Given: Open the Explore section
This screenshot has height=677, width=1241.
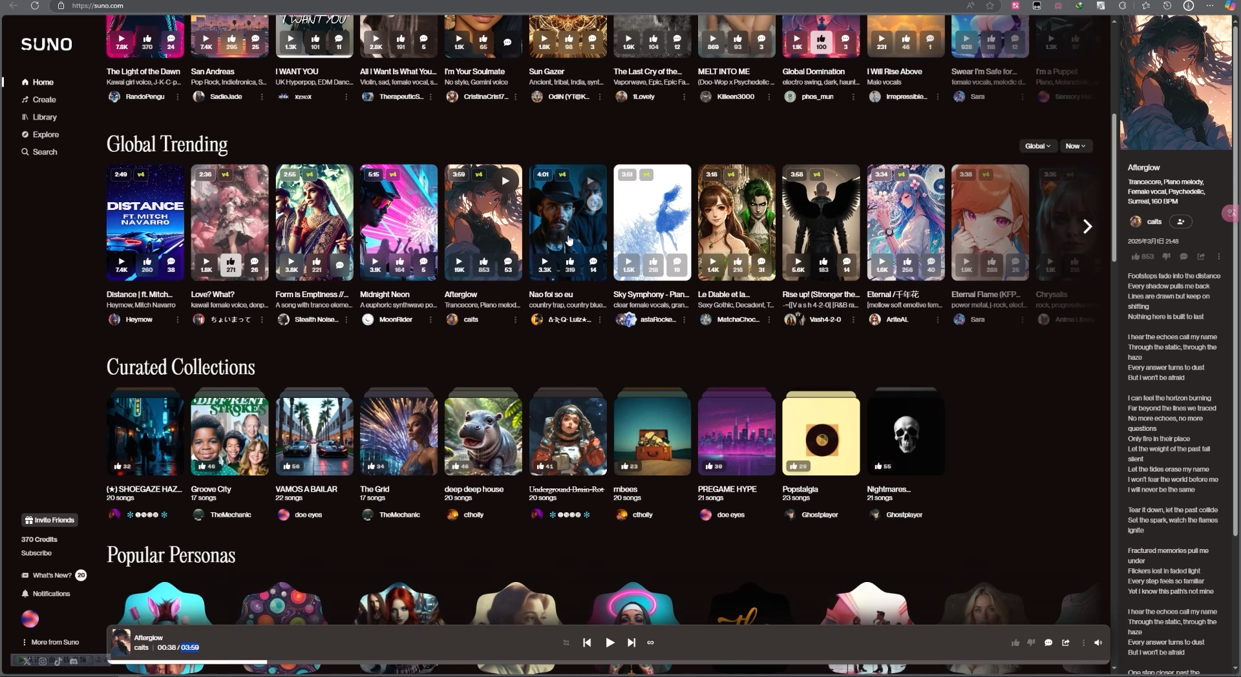Looking at the screenshot, I should tap(40, 134).
